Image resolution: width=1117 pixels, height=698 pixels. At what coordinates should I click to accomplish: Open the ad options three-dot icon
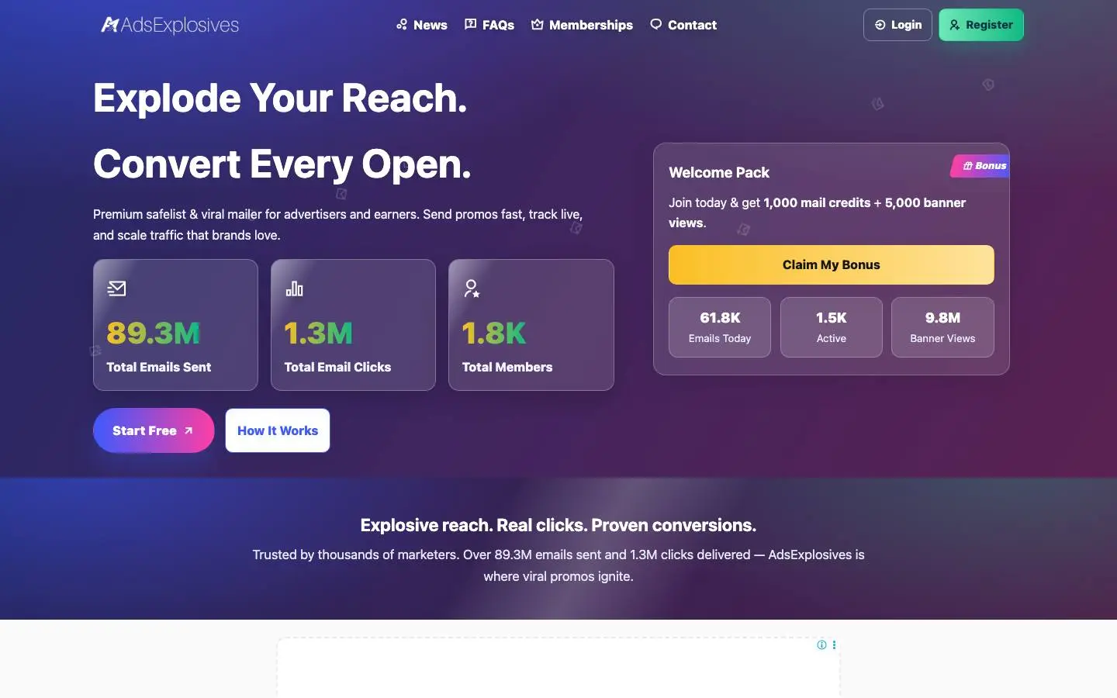834,644
